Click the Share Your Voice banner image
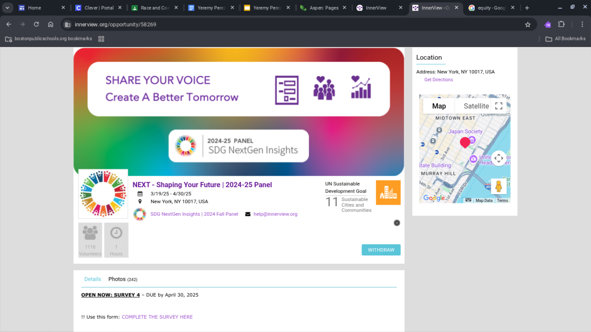Viewport: 591px width, 332px height. 239,112
